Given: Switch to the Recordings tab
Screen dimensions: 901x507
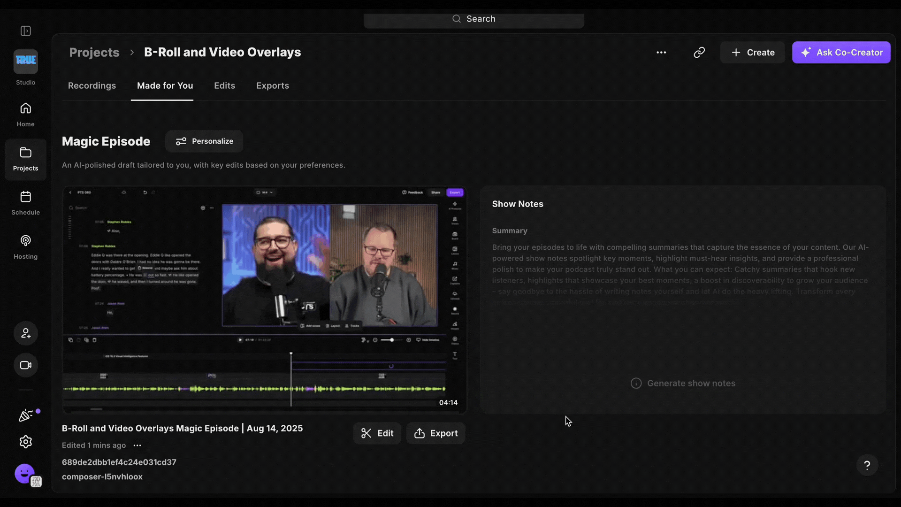Looking at the screenshot, I should coord(92,86).
